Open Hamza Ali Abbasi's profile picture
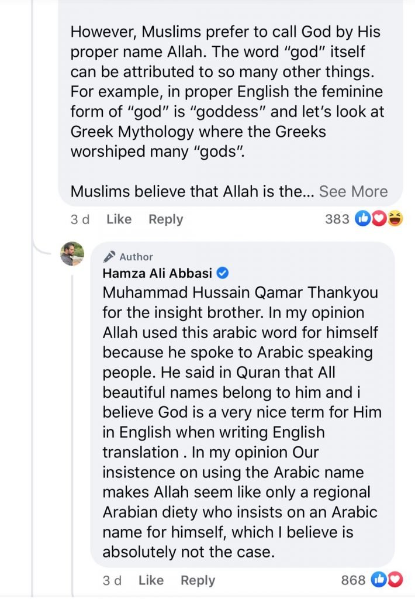415x599 pixels. [x=72, y=254]
